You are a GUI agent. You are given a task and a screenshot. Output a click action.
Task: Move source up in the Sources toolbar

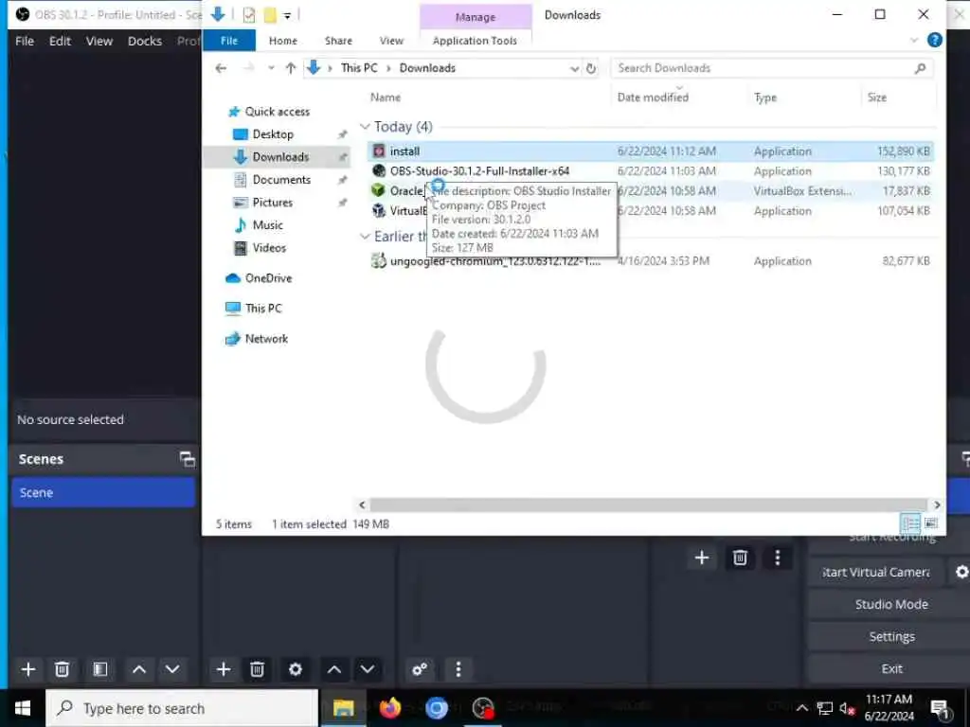click(x=334, y=669)
